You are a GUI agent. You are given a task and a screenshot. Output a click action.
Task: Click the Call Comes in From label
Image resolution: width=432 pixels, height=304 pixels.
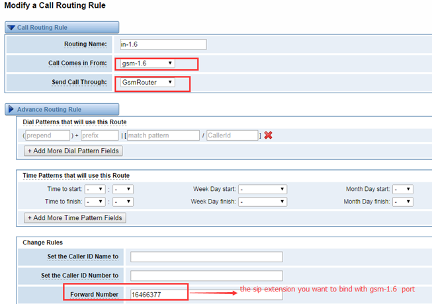point(77,63)
